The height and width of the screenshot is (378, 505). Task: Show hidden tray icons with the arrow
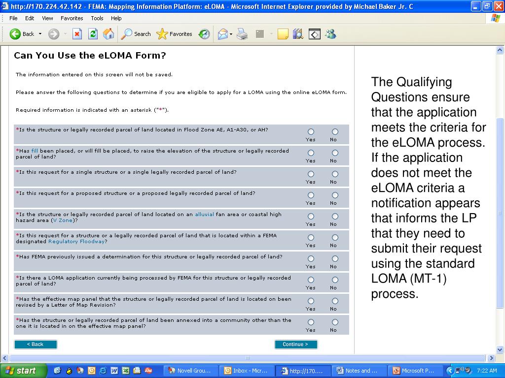pyautogui.click(x=450, y=371)
